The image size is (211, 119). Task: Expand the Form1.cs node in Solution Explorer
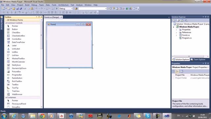176,35
